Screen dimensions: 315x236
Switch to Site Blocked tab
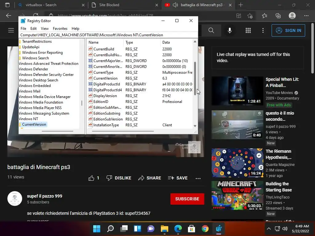(x=125, y=5)
